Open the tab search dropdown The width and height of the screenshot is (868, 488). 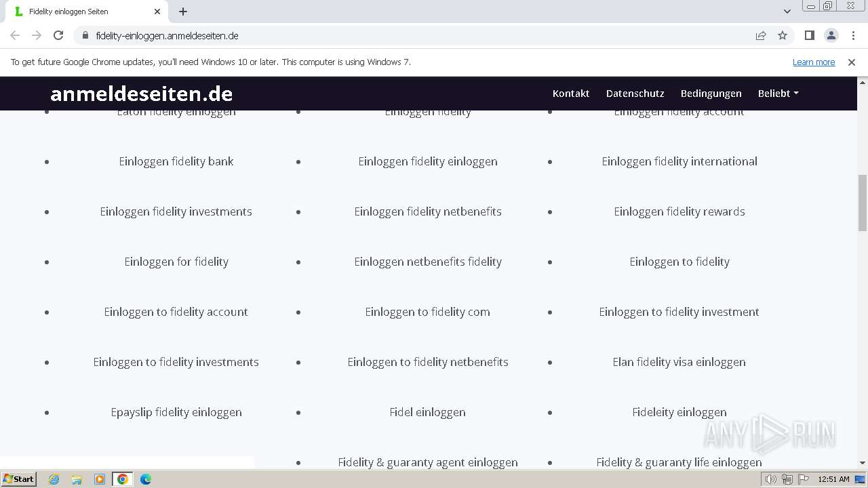(x=787, y=12)
